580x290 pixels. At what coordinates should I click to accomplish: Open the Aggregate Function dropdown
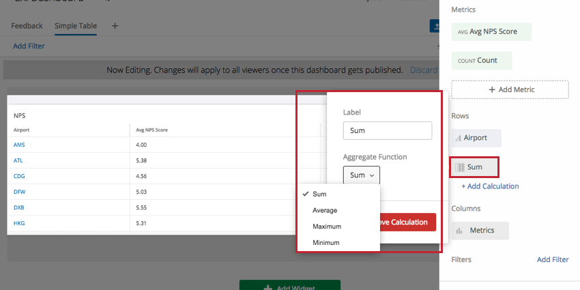pos(362,175)
